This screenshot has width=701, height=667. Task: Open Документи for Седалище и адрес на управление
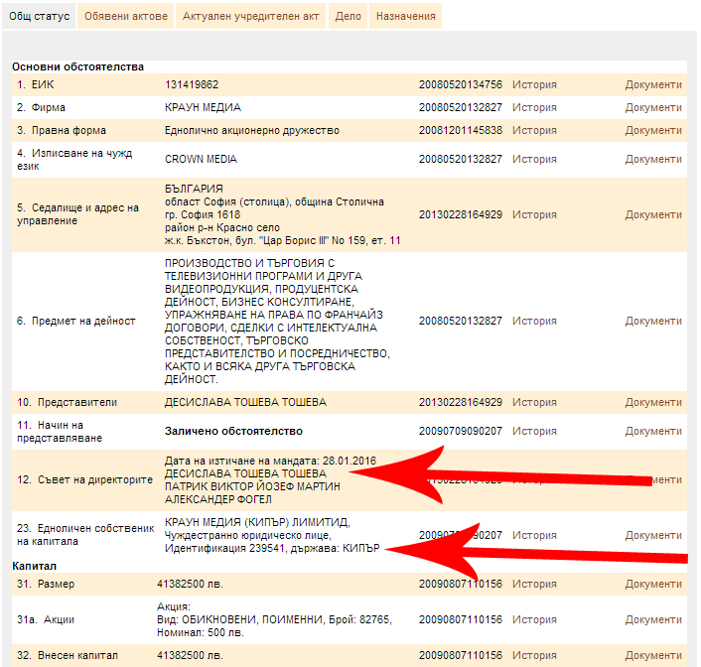click(653, 214)
